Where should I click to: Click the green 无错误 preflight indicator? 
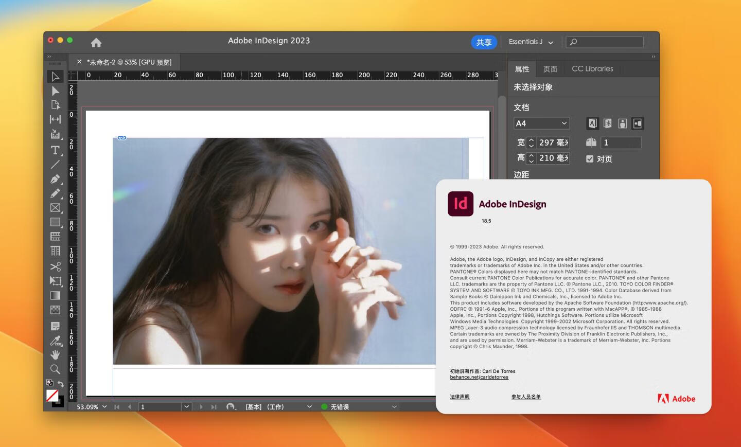coord(324,407)
